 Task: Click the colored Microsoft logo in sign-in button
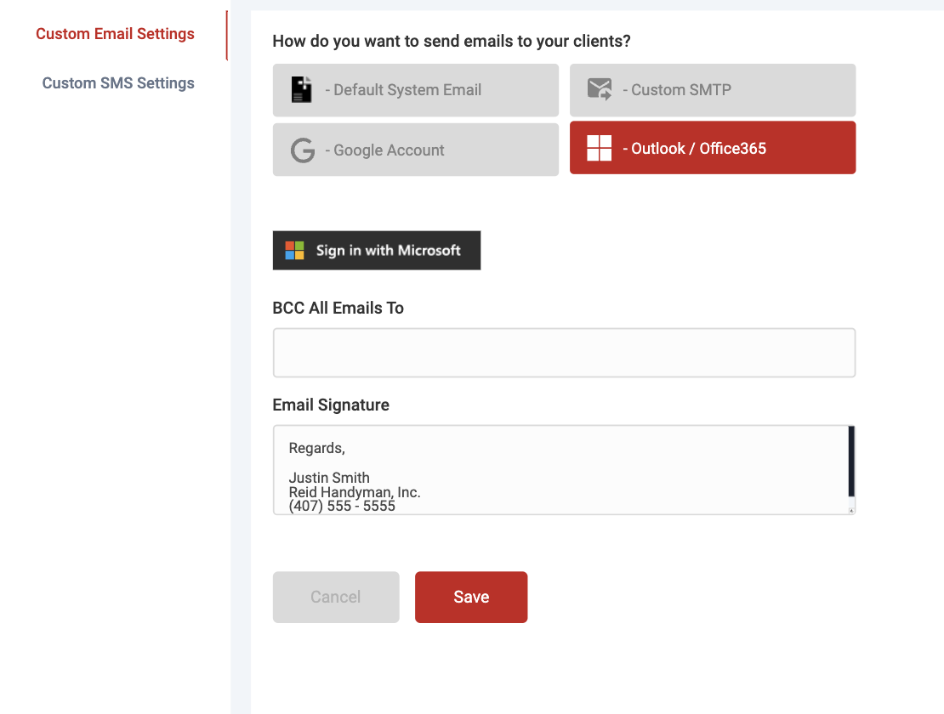click(295, 251)
